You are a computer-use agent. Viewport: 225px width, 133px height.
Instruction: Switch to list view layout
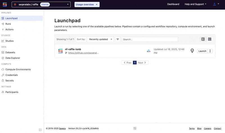point(203,39)
